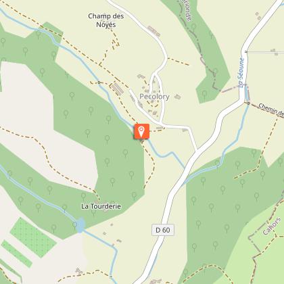Click the D 60 road shield
Viewport: 284px width, 284px height.
(x=163, y=230)
